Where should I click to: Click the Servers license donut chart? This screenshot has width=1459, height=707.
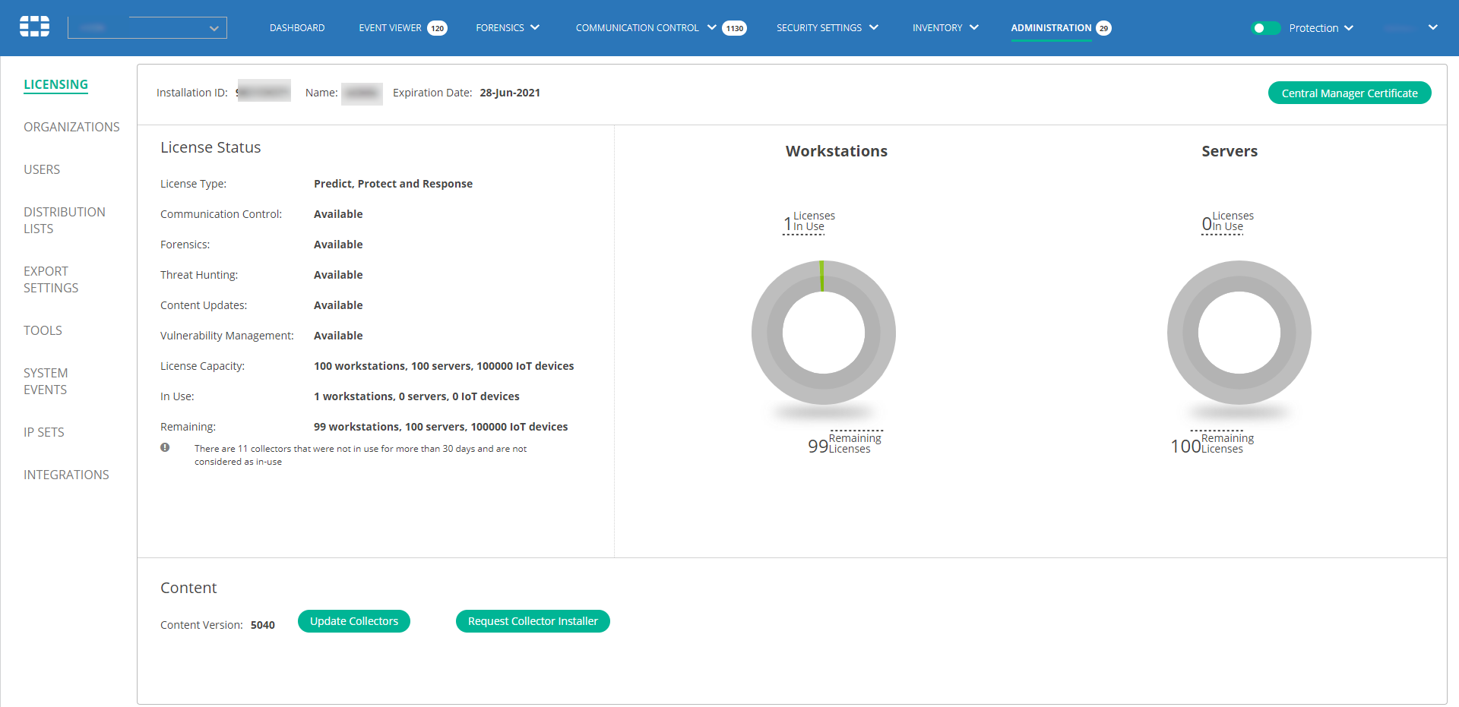1239,333
